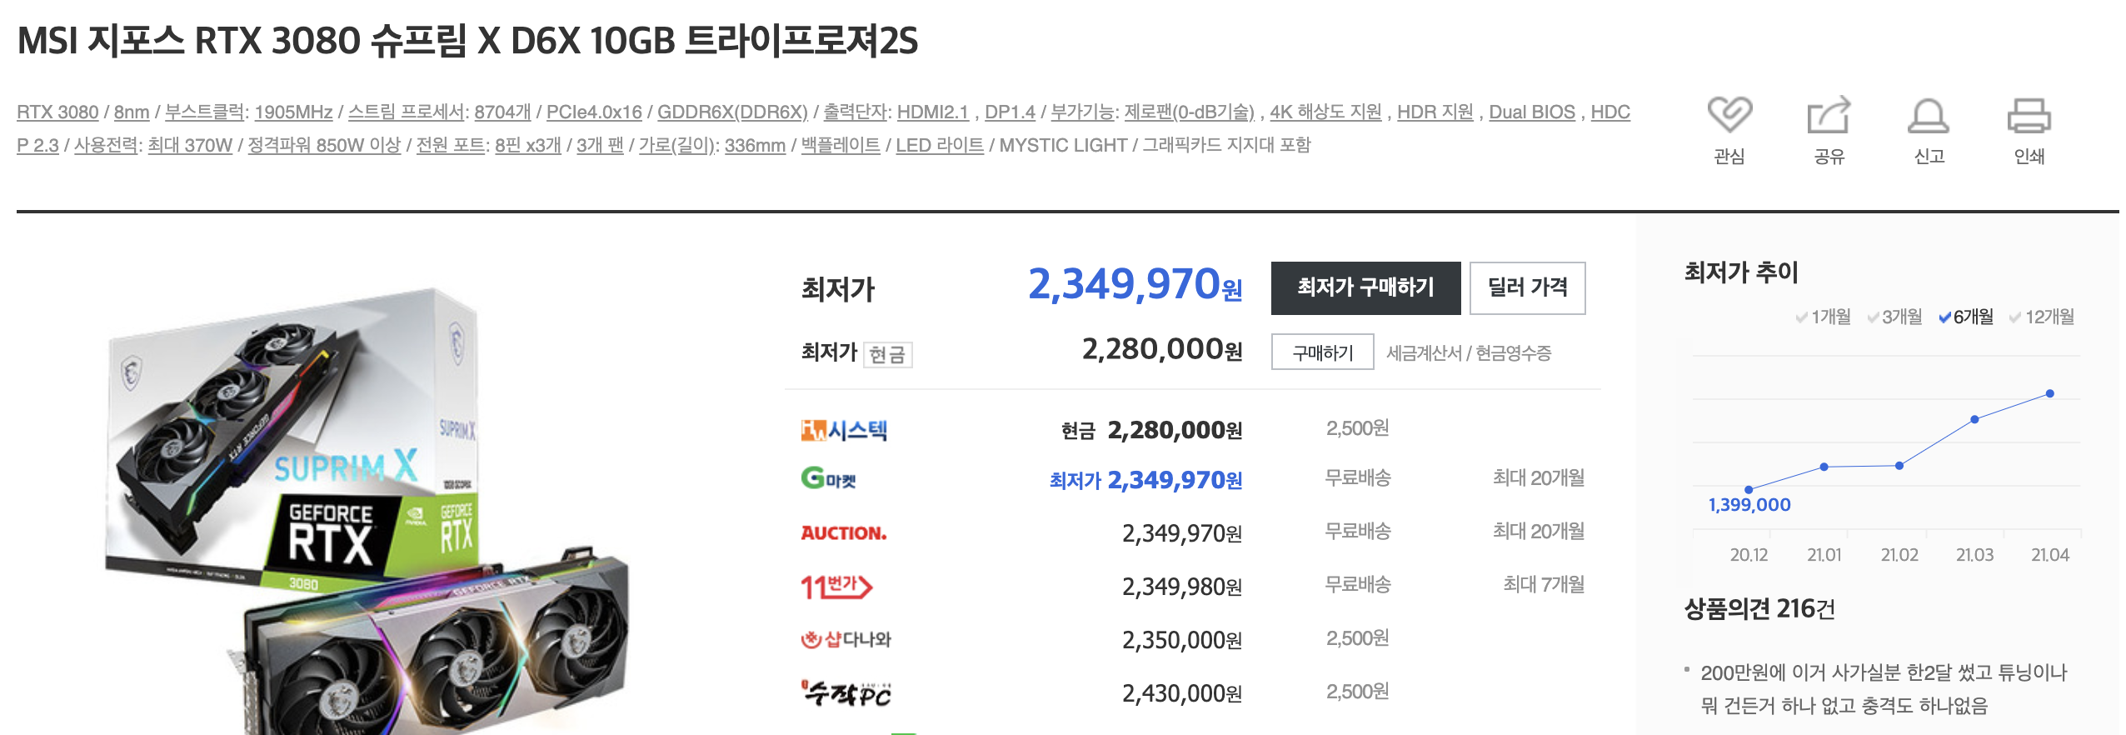Screen dimensions: 2126x735
Task: Open the AUCTION shop logo
Action: [844, 532]
